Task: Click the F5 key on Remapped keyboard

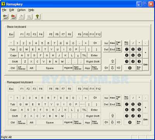Action: click(x=51, y=89)
